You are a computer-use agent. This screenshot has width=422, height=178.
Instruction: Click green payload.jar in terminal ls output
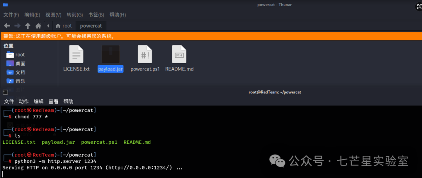[58, 142]
